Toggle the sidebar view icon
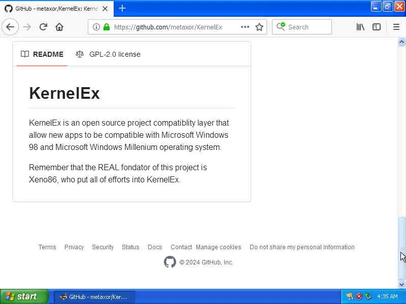 tap(376, 27)
